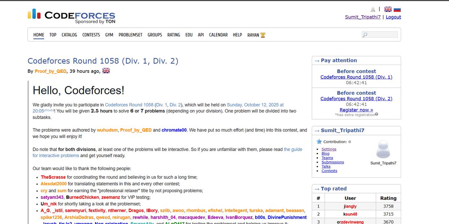449x224 pixels.
Task: Click the sammyuri tester handle
Action: (75, 211)
